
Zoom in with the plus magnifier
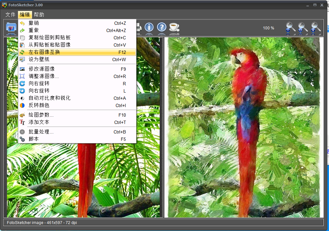pos(315,28)
